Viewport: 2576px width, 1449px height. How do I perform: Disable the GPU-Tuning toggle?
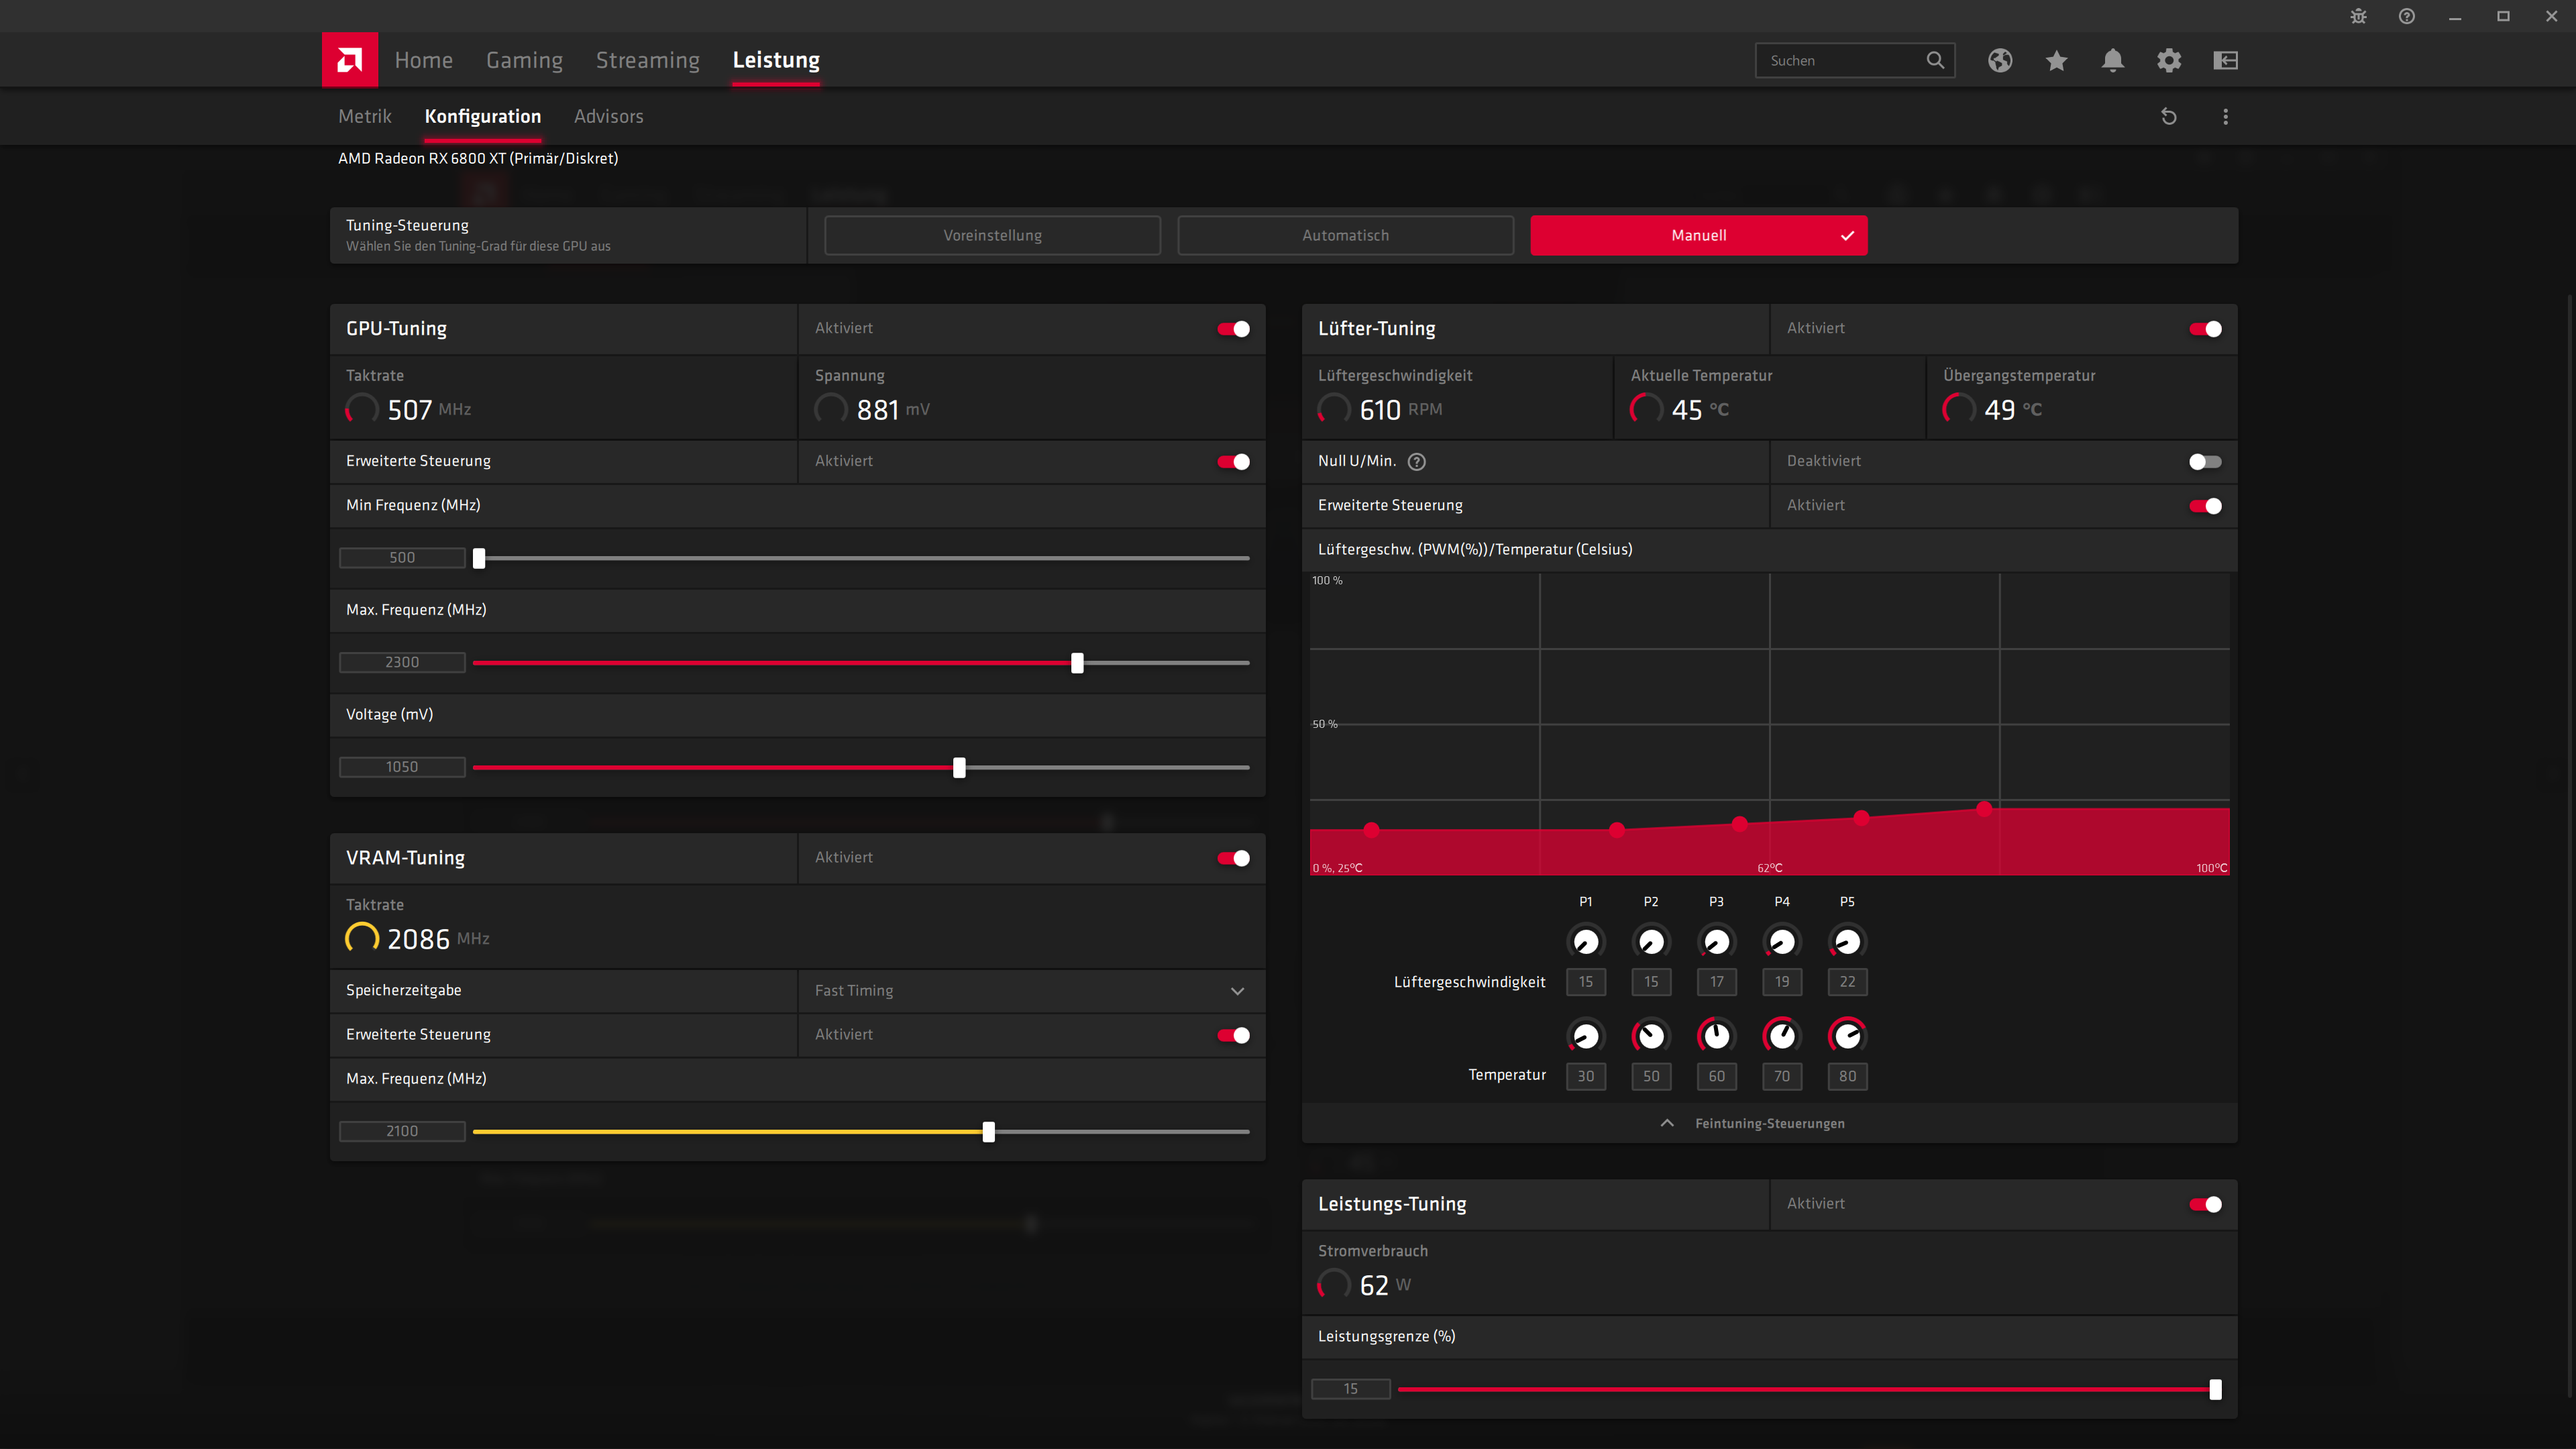pos(1233,329)
